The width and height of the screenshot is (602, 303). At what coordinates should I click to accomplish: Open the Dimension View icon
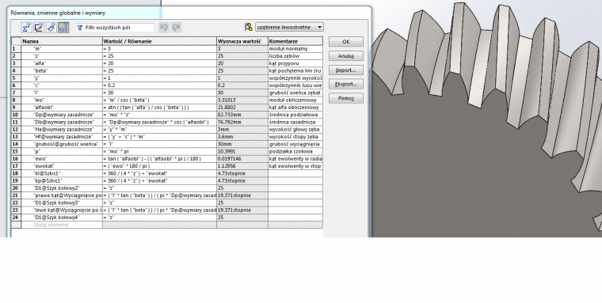51,28
